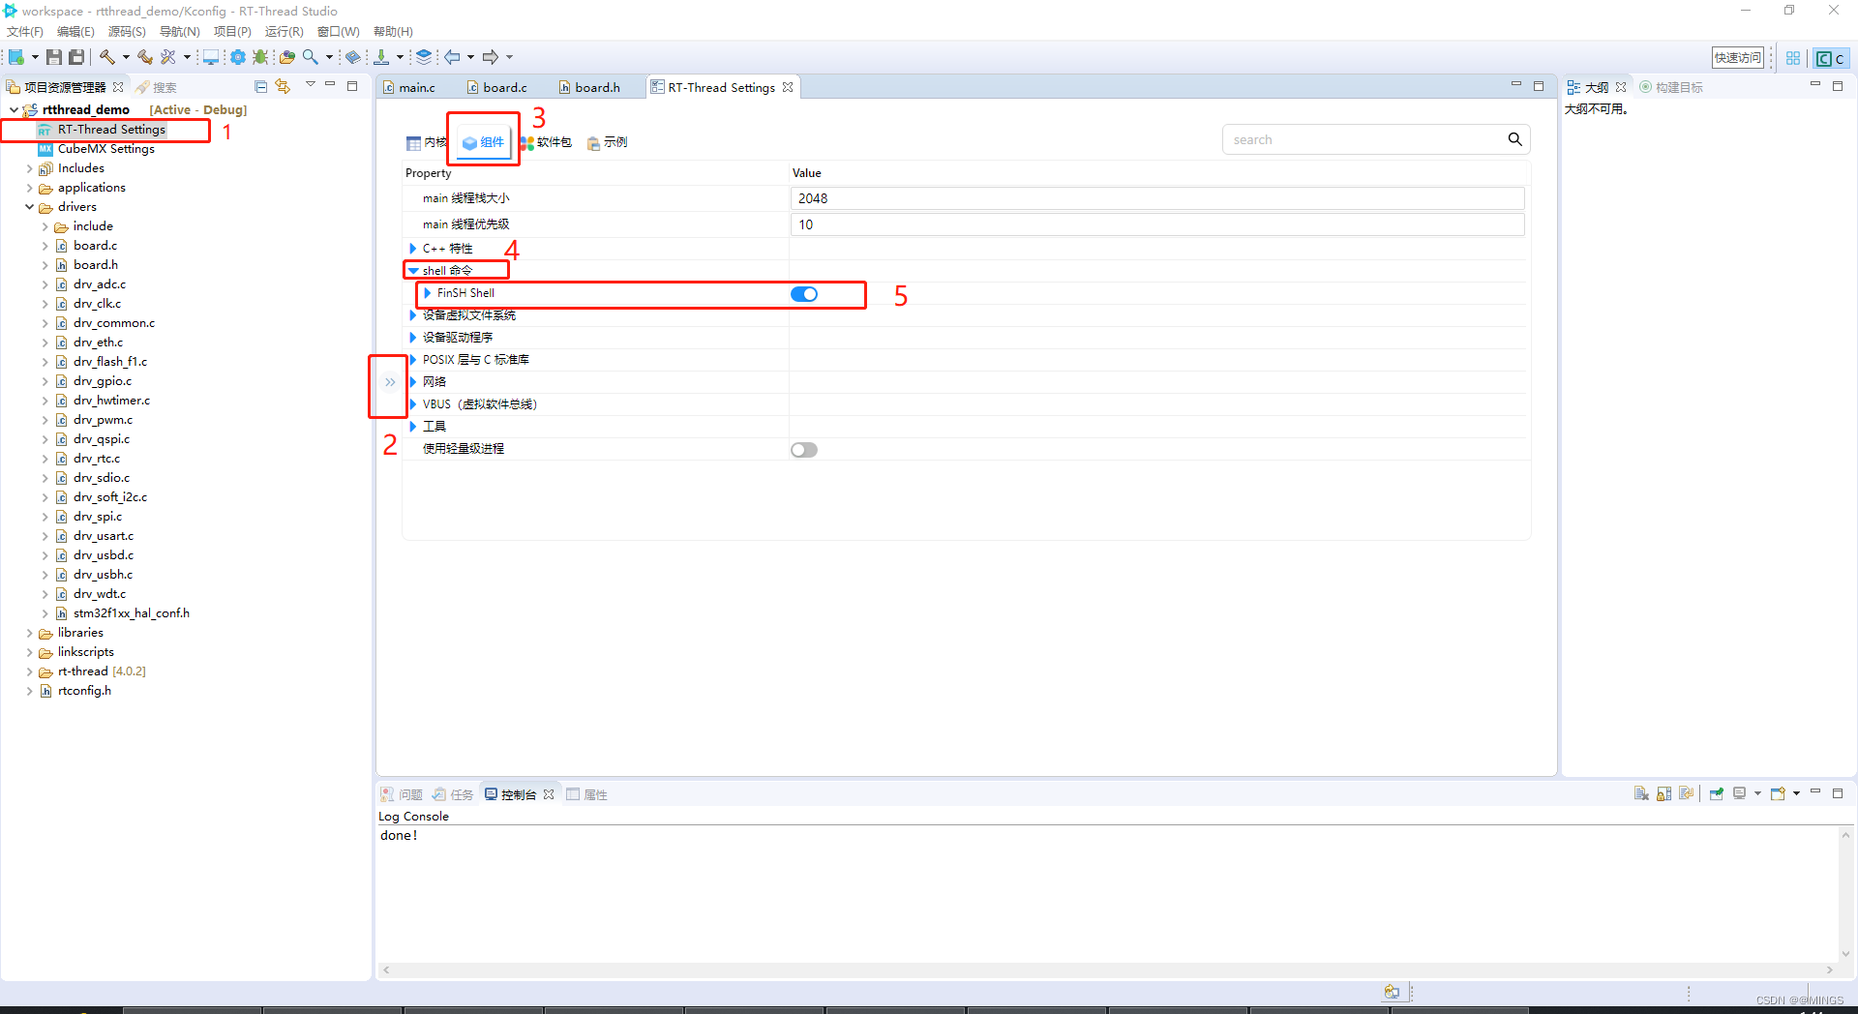Select drv_usart.c in the drivers folder
This screenshot has width=1858, height=1014.
coord(95,536)
